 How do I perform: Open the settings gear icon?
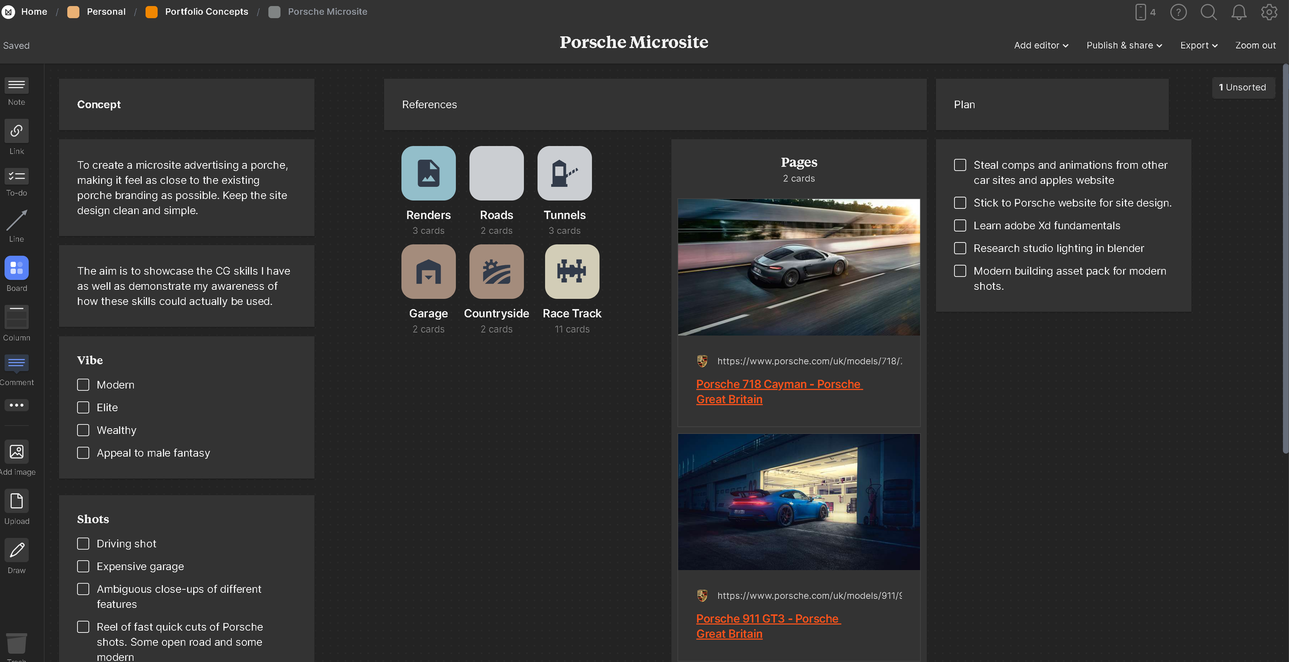1269,12
